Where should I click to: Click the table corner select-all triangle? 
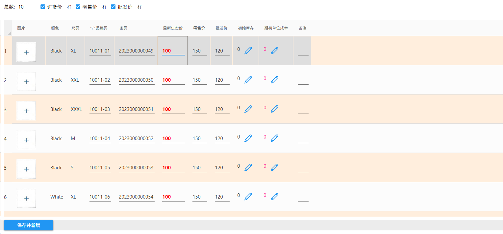pyautogui.click(x=9, y=33)
